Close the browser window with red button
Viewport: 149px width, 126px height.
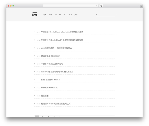9,6
